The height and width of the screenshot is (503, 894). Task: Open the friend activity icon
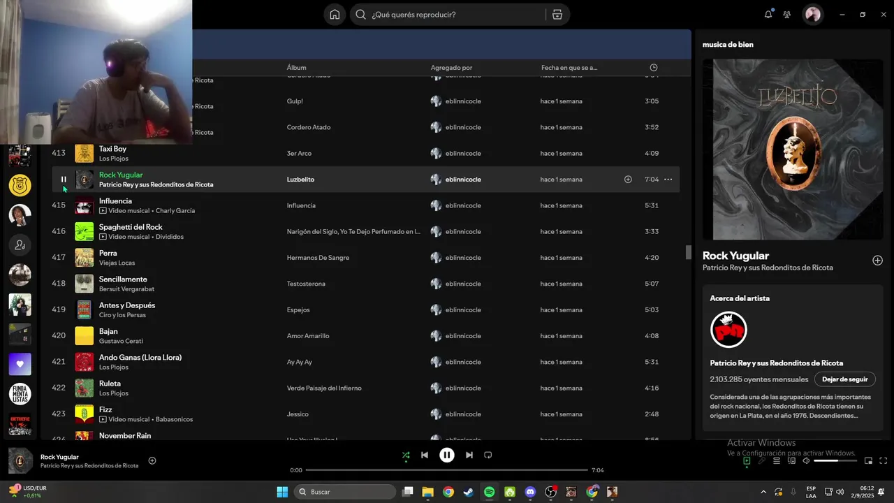787,14
